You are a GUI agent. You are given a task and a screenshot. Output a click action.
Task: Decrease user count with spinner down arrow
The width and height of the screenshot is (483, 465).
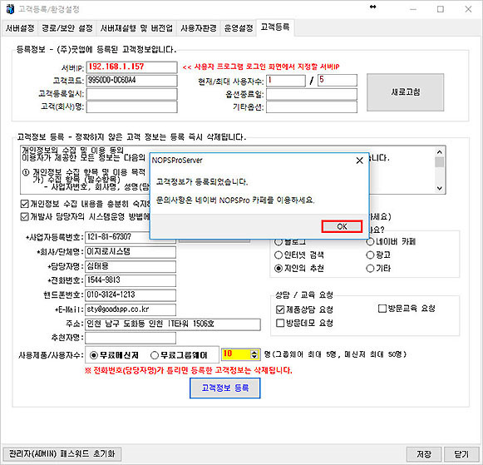point(254,357)
